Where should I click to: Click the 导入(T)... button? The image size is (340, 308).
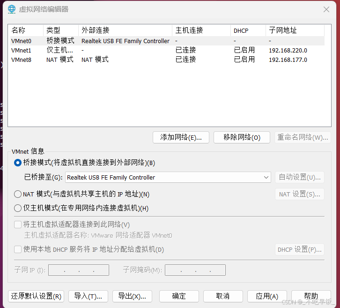(88, 296)
